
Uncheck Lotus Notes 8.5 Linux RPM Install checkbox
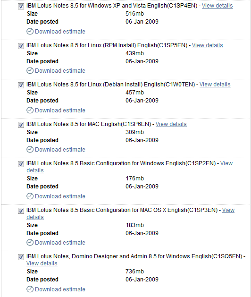tap(21, 46)
